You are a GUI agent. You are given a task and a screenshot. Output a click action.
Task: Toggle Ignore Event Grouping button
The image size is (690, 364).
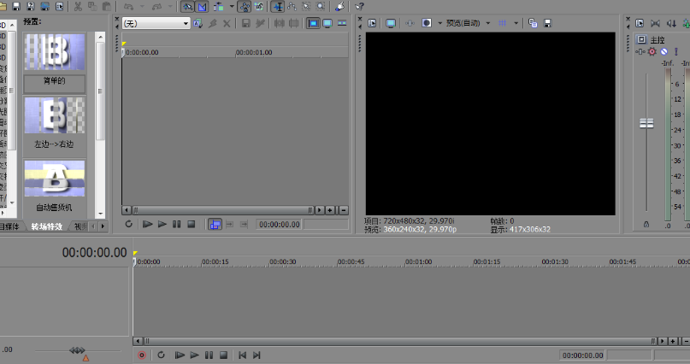click(259, 7)
